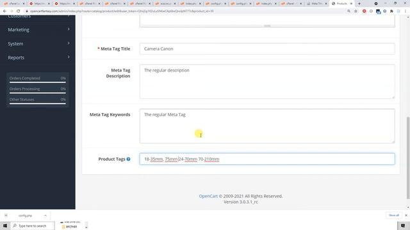Viewport: 410px width, 230px height.
Task: Open the Windows notification center icon
Action: pyautogui.click(x=403, y=226)
